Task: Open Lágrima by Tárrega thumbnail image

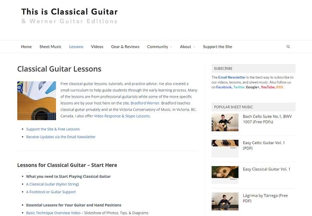Action: pyautogui.click(x=225, y=201)
